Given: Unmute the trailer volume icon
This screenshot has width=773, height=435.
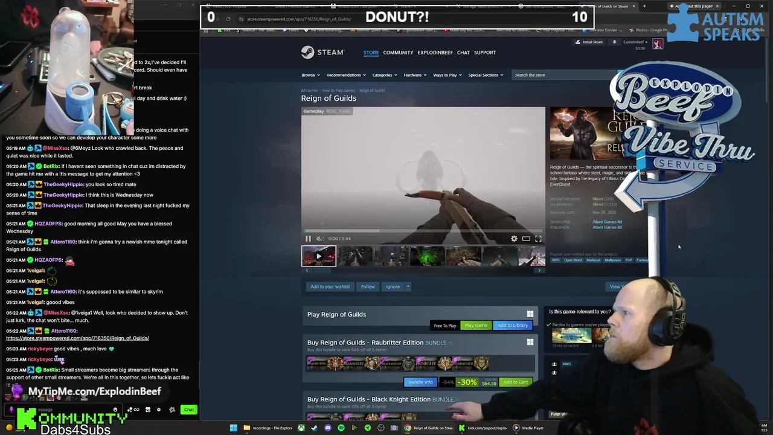Looking at the screenshot, I should coord(319,239).
